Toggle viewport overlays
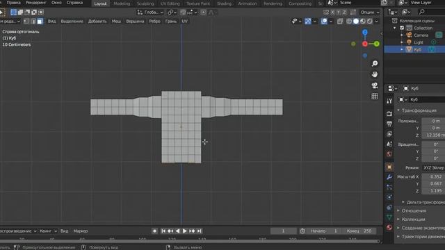The height and width of the screenshot is (250, 445). (x=324, y=22)
